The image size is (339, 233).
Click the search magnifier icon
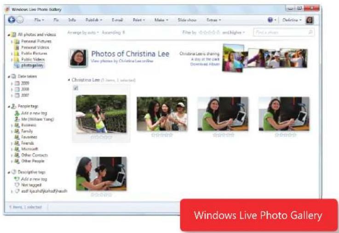pos(310,32)
